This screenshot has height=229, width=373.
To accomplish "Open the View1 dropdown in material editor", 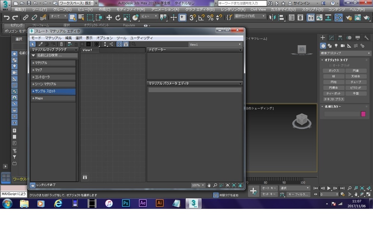I will click(x=215, y=44).
